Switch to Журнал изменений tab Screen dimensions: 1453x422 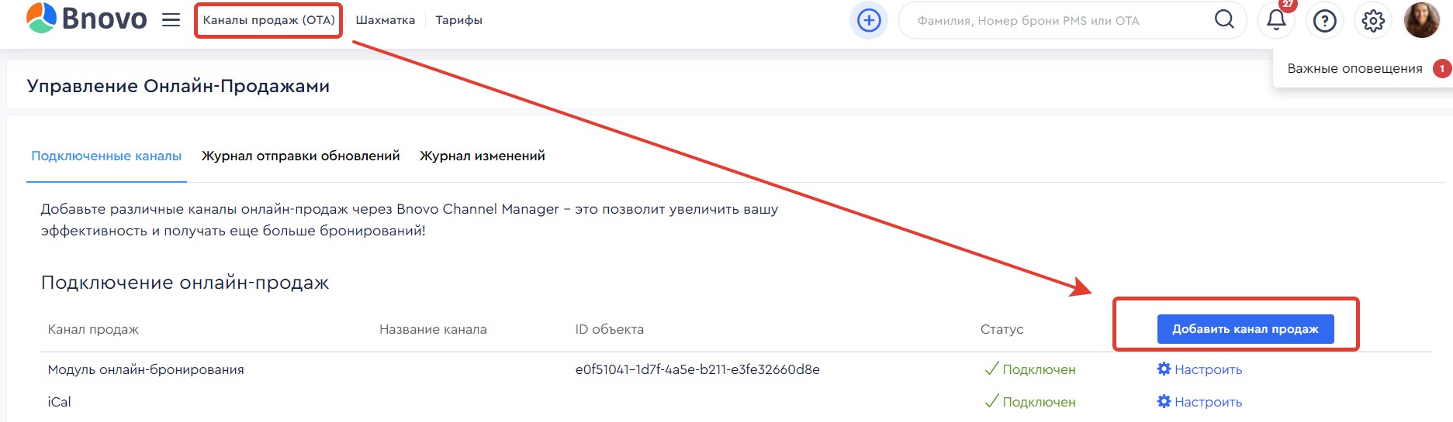click(x=482, y=156)
